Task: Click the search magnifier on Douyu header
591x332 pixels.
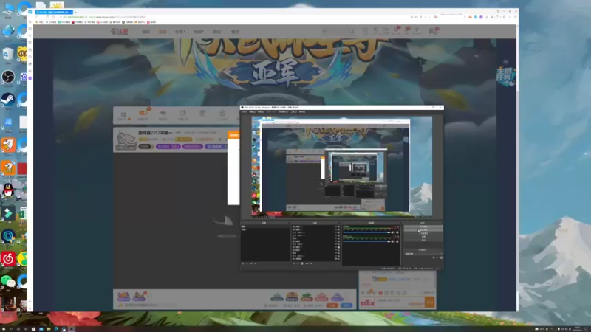Action: point(352,32)
